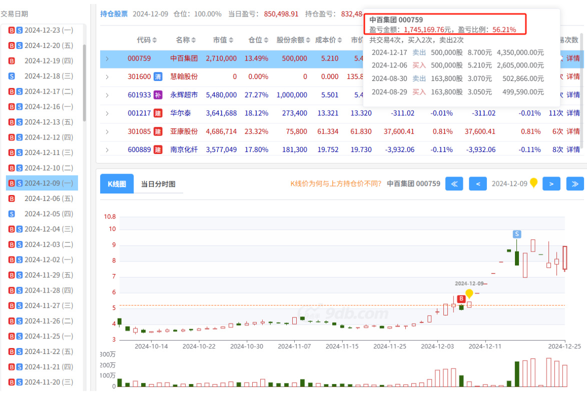Viewport: 587px width, 393px height.
Task: Open 详情 for 南京化纤 row
Action: (x=573, y=149)
